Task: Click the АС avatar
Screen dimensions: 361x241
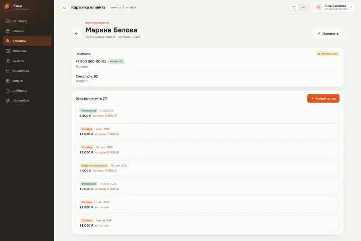Action: (319, 7)
